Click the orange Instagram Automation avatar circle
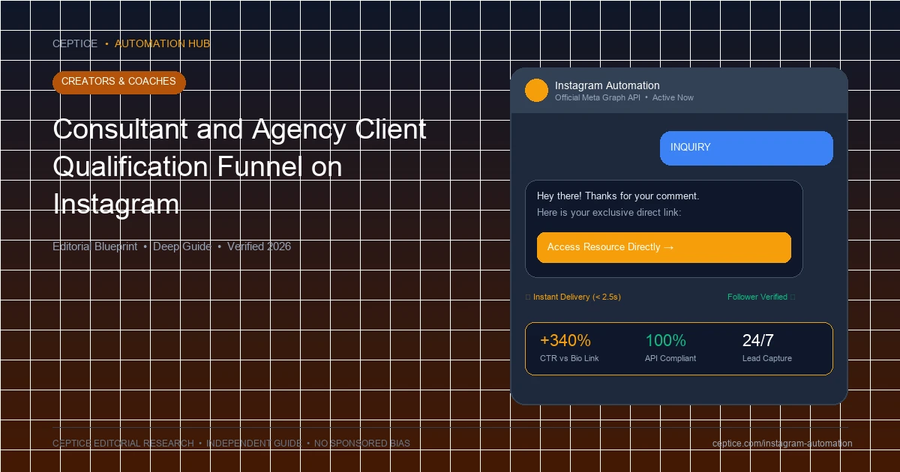Viewport: 900px width, 472px height. (536, 91)
